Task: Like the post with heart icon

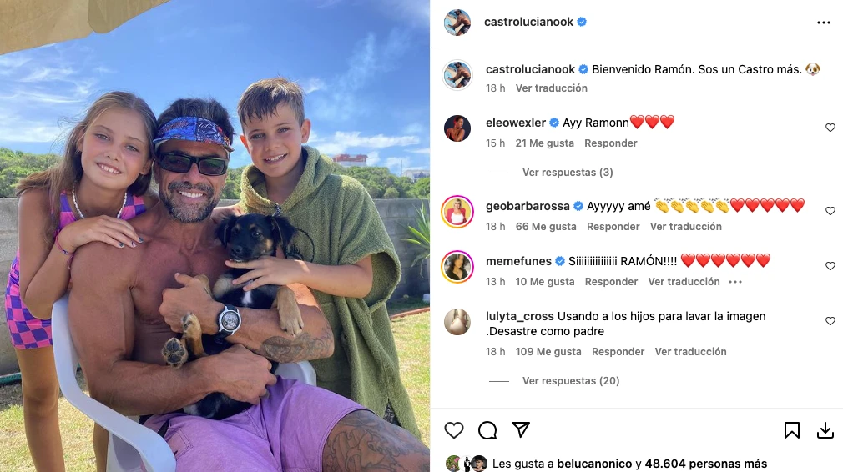Action: tap(454, 430)
